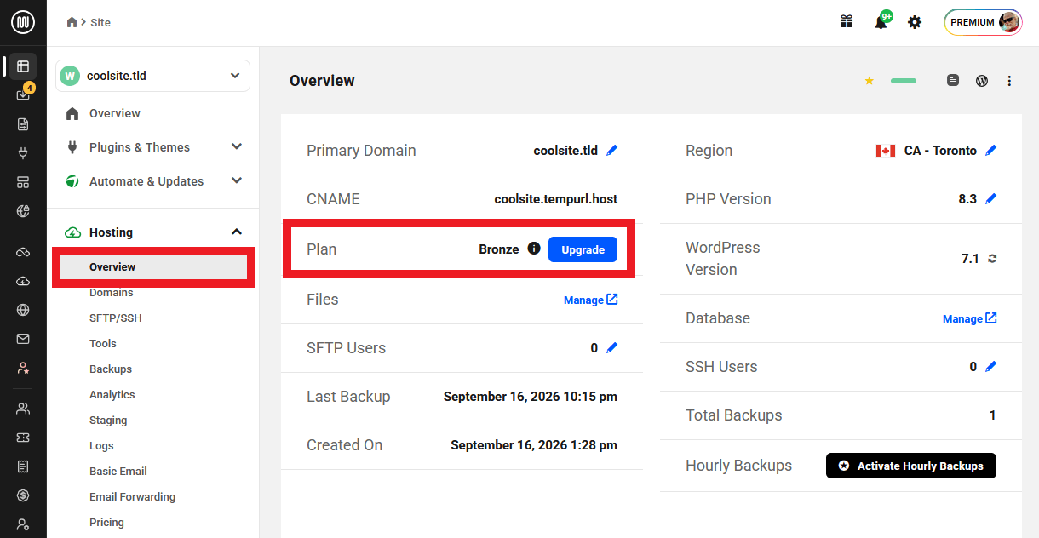The height and width of the screenshot is (538, 1039).
Task: Open the SFTP/SSH hosting page
Action: click(115, 318)
